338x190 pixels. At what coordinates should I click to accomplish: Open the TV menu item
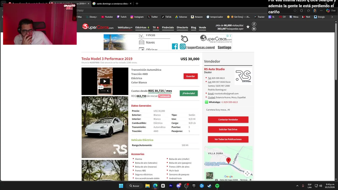click(156, 27)
